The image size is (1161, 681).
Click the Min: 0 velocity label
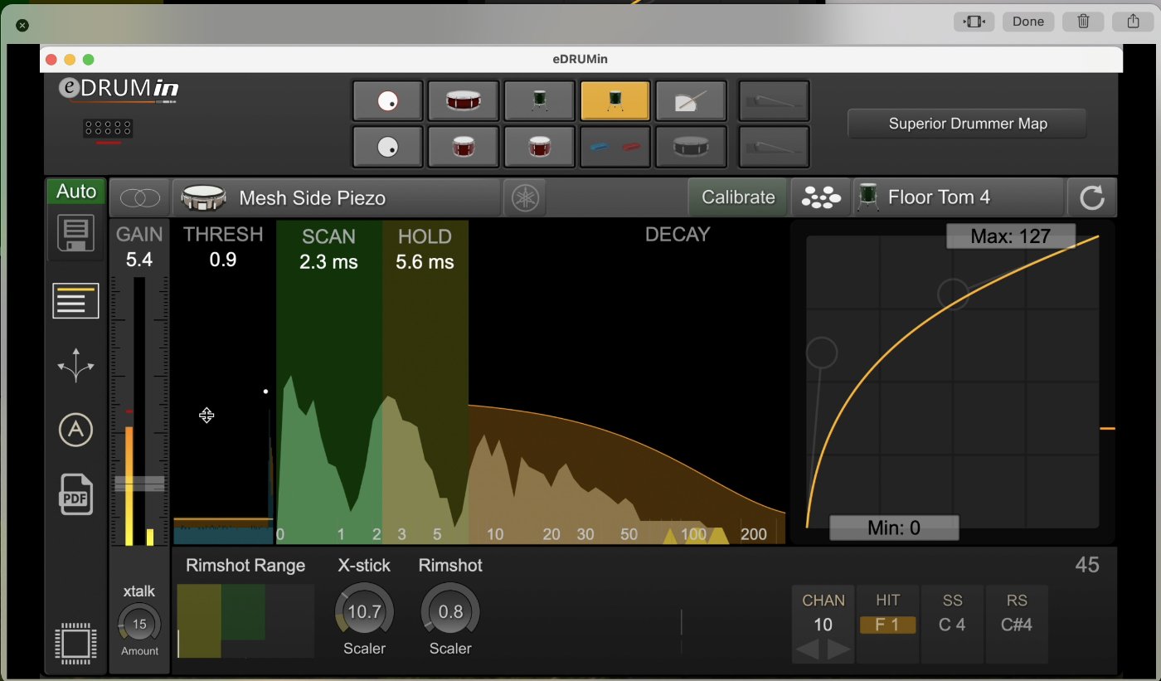click(x=894, y=528)
